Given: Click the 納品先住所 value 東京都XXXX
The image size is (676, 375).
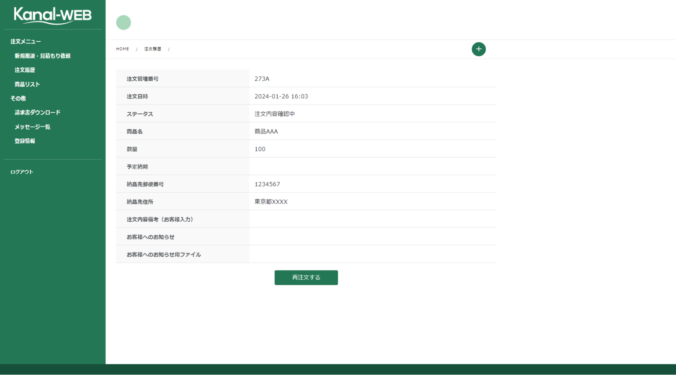Looking at the screenshot, I should click(271, 201).
